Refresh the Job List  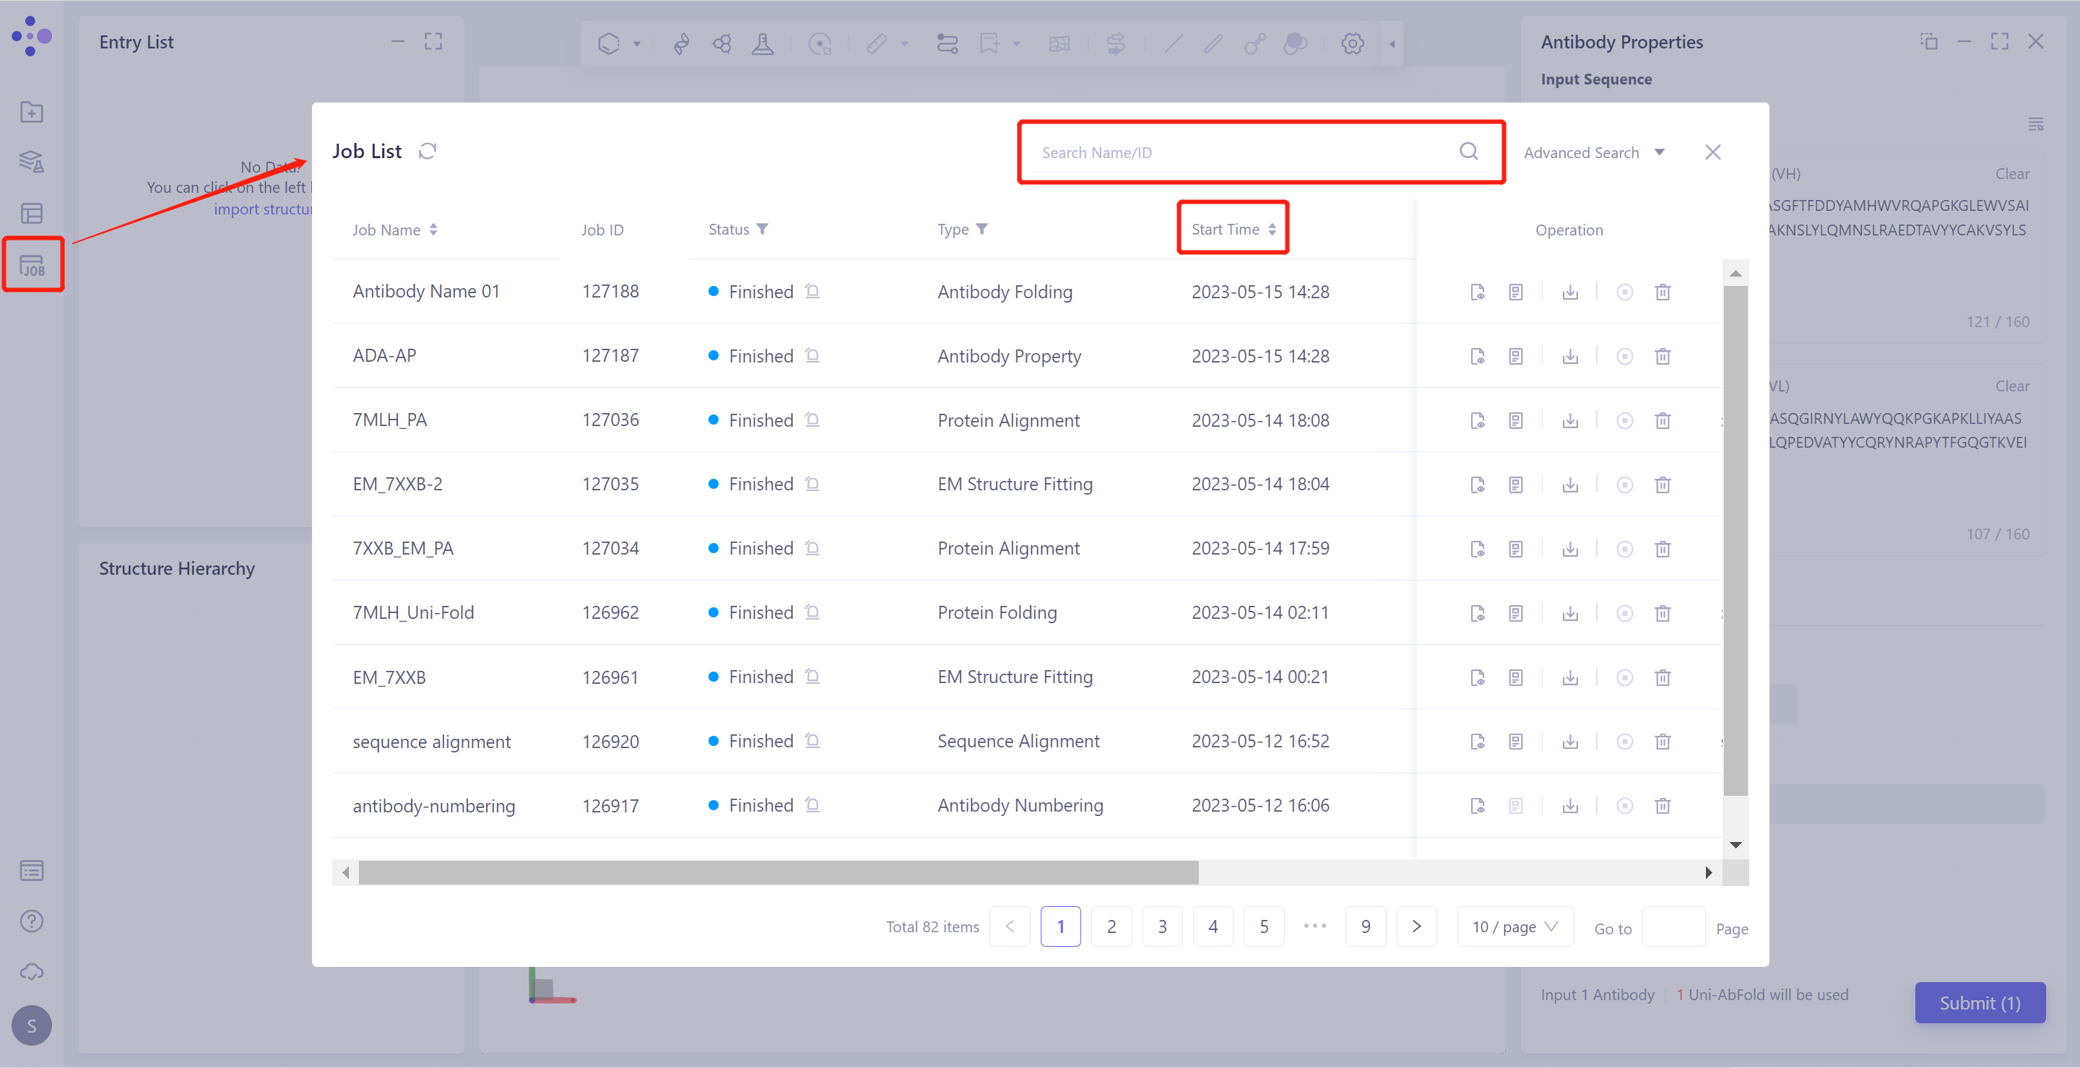point(427,151)
